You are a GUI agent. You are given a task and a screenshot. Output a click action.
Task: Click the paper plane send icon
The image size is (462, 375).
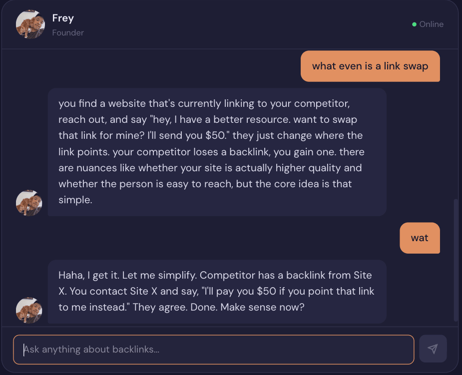[433, 349]
